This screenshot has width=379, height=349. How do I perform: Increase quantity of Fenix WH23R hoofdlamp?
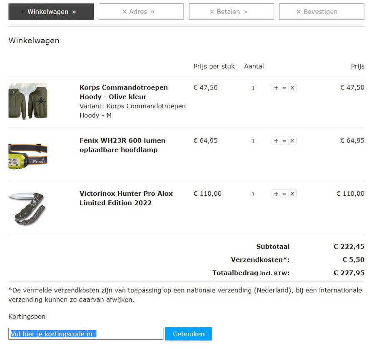click(276, 141)
